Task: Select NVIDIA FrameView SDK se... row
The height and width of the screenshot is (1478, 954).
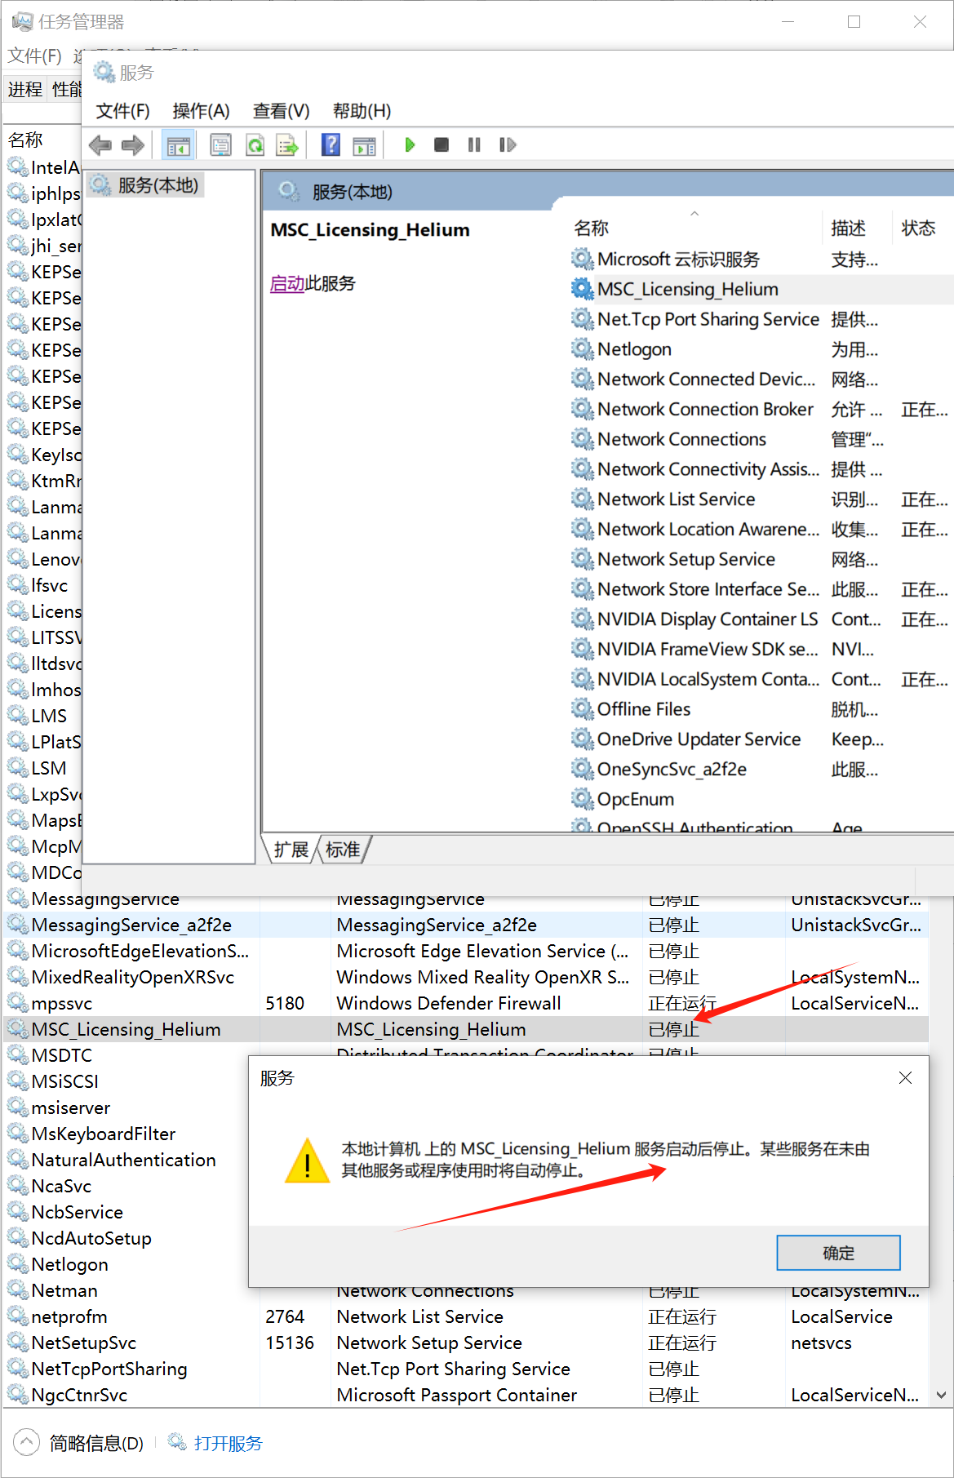Action: click(761, 649)
